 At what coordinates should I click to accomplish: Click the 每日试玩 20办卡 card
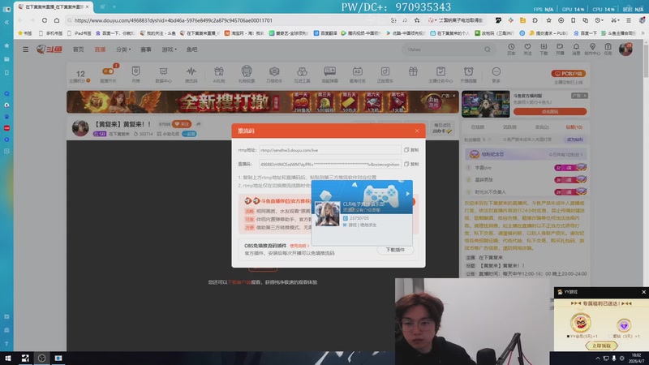click(x=442, y=128)
